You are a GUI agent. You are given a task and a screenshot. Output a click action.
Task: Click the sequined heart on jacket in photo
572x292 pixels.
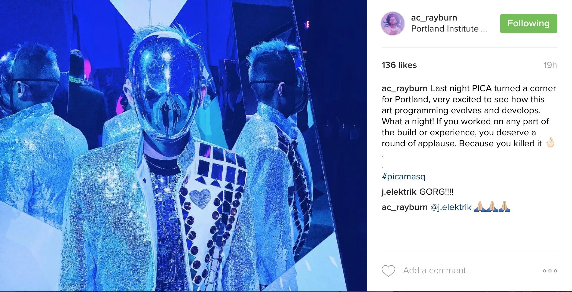tap(200, 198)
